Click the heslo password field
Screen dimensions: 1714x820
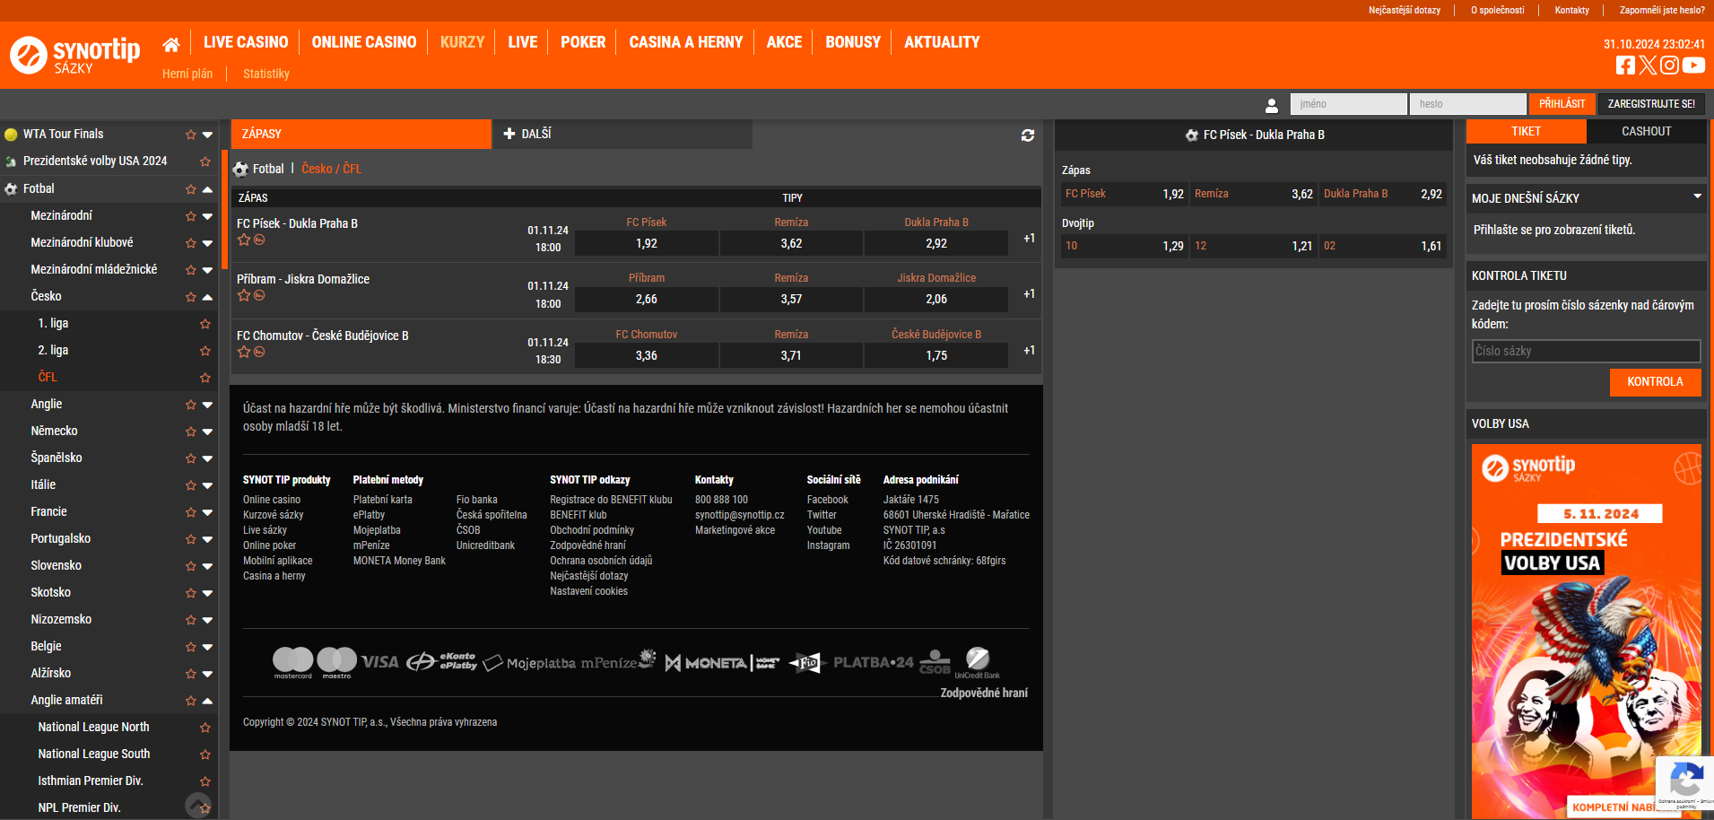[1467, 104]
